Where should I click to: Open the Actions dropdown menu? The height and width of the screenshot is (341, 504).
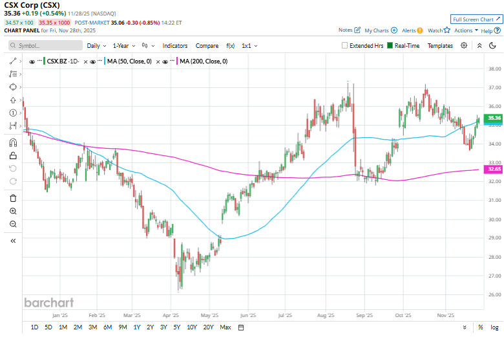[466, 30]
